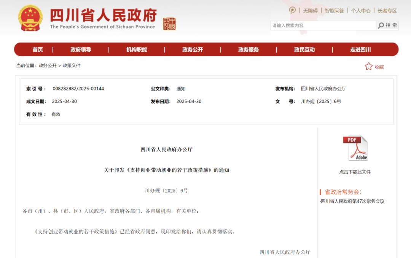Open the Adobe PDF file icon

355,148
